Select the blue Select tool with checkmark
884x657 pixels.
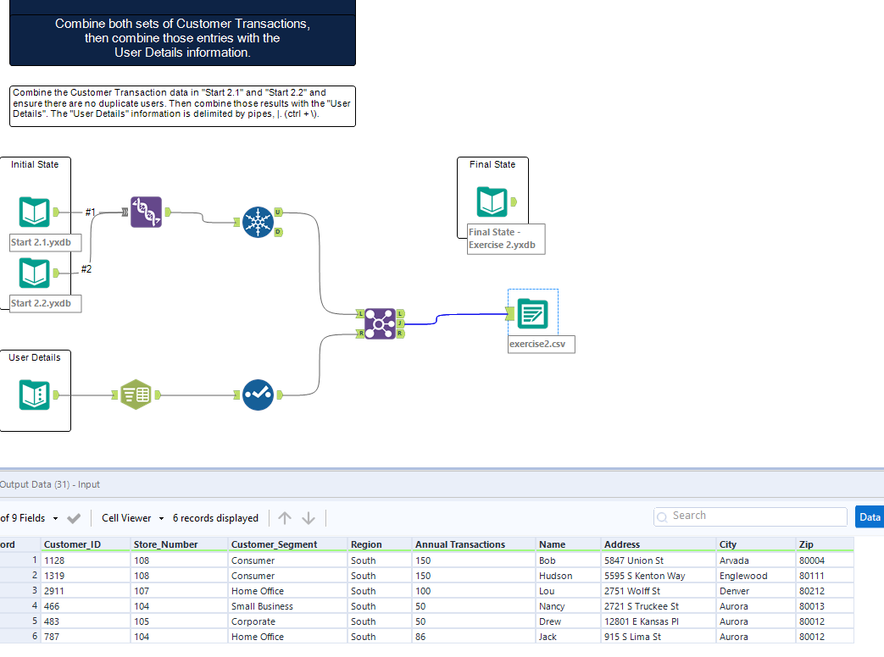click(x=258, y=395)
